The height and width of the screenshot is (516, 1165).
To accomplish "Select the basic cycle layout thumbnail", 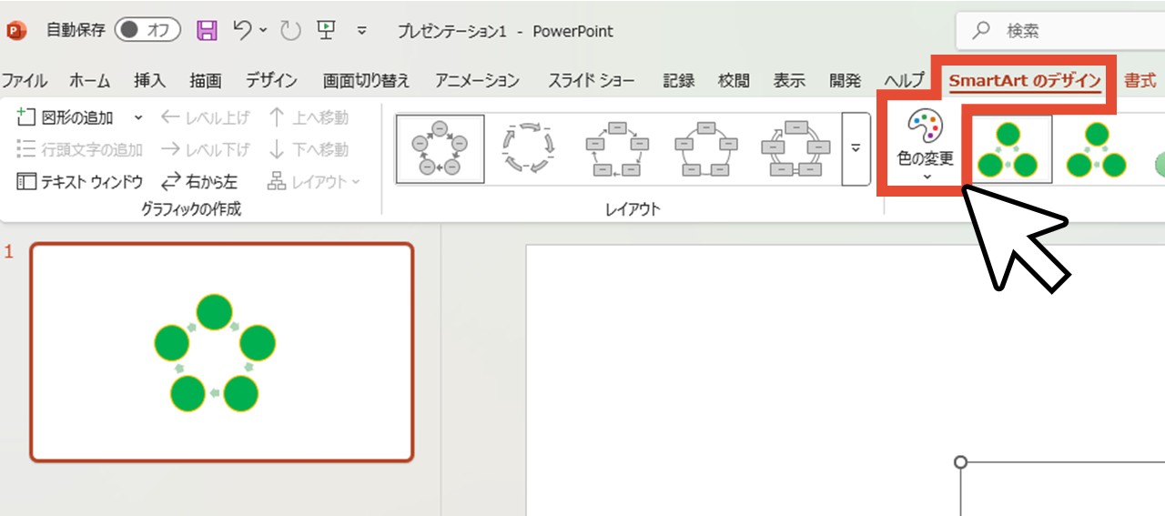I will pos(440,149).
